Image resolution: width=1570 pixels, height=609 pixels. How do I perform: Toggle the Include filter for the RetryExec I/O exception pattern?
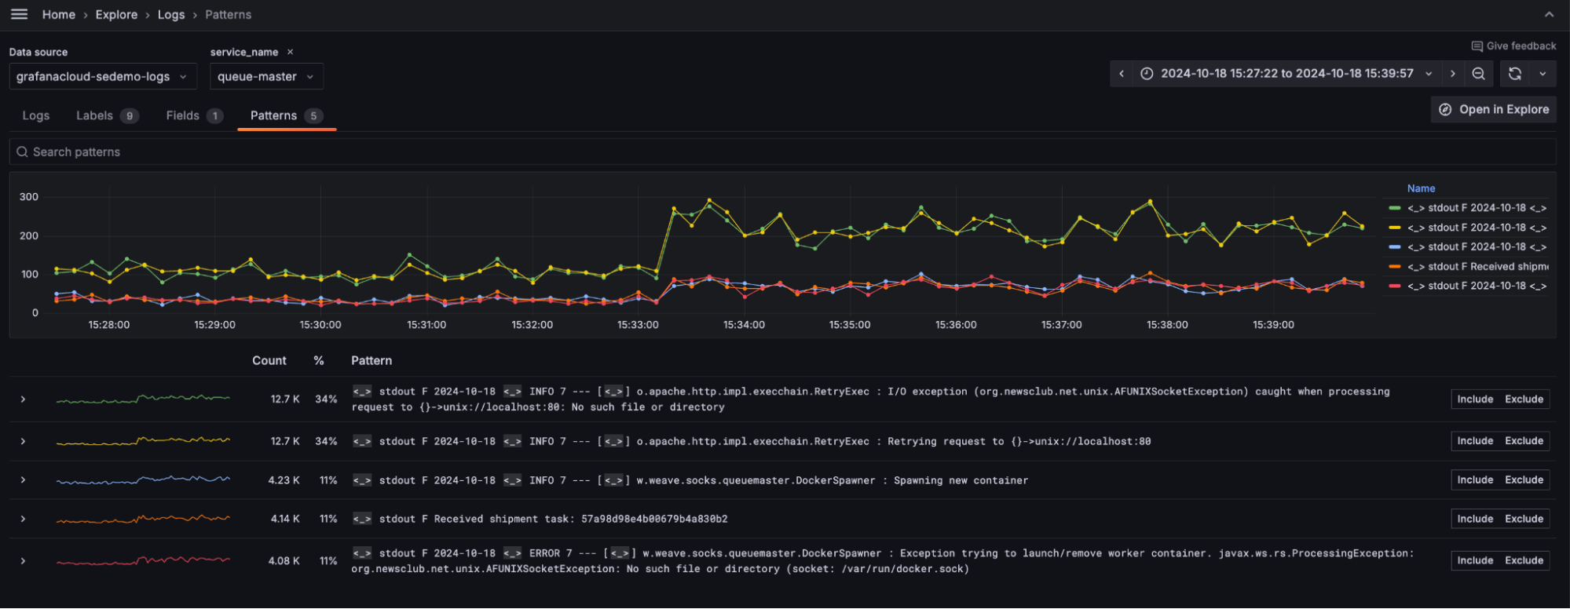point(1475,399)
